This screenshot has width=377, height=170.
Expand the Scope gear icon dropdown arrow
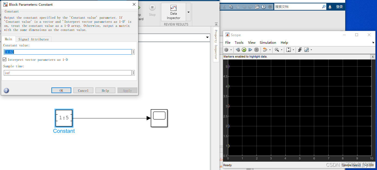[x=231, y=50]
